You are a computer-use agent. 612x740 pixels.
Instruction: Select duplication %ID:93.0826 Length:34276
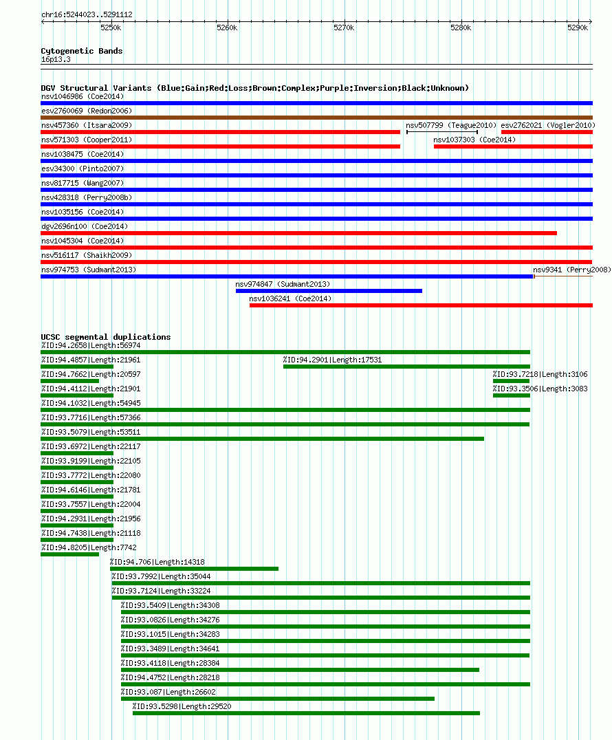coord(170,620)
